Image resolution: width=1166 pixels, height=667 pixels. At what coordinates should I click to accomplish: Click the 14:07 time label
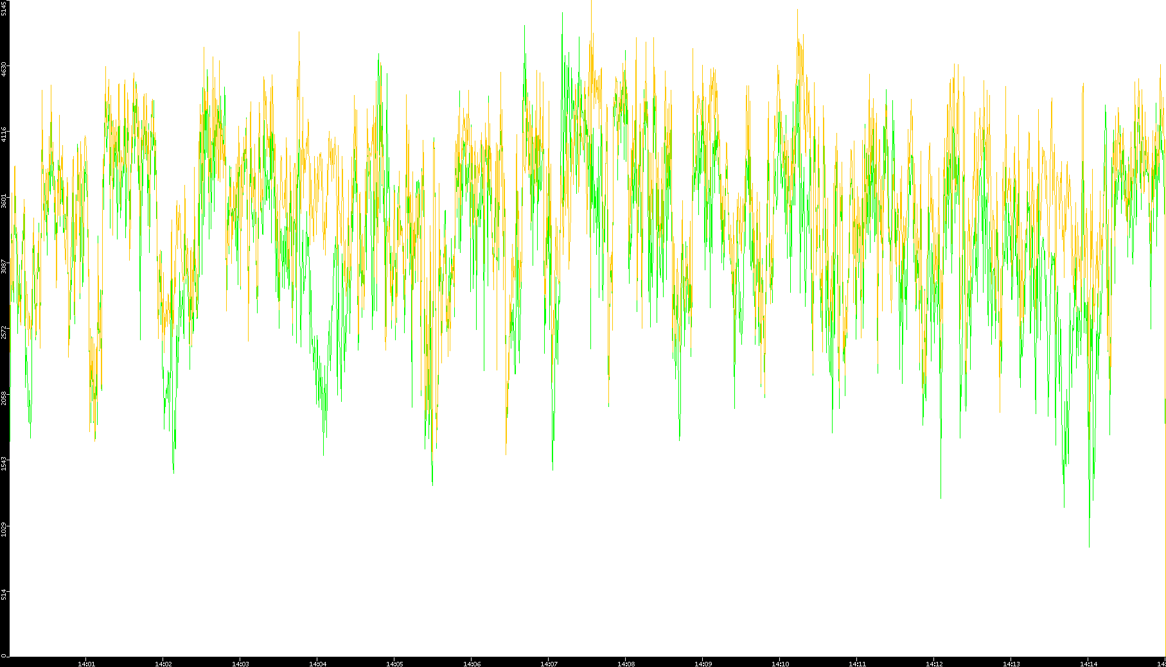point(549,664)
